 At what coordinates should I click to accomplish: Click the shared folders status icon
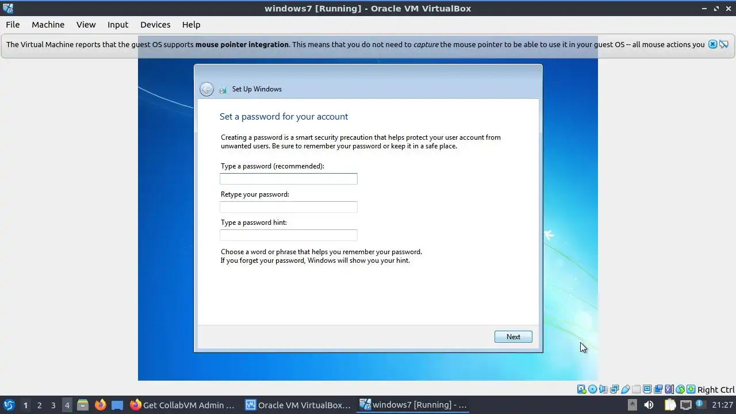pos(636,389)
